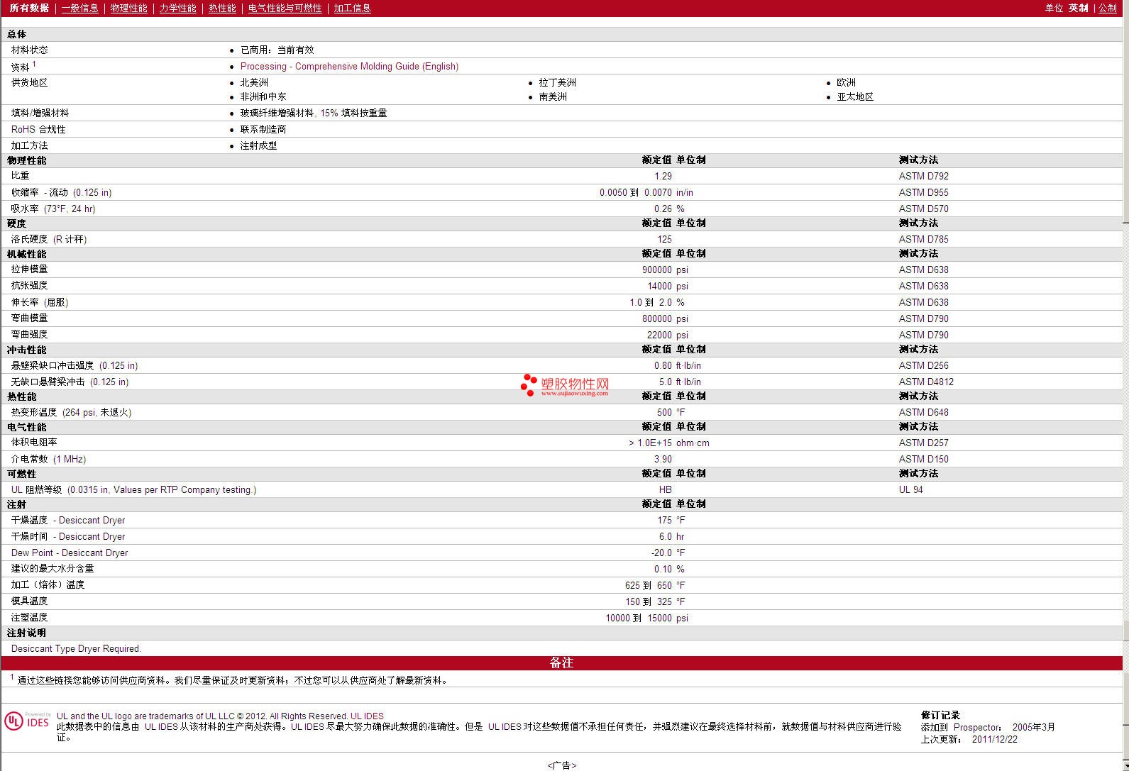This screenshot has width=1129, height=771.
Task: Click ASTM D955 test method
Action: coord(923,192)
